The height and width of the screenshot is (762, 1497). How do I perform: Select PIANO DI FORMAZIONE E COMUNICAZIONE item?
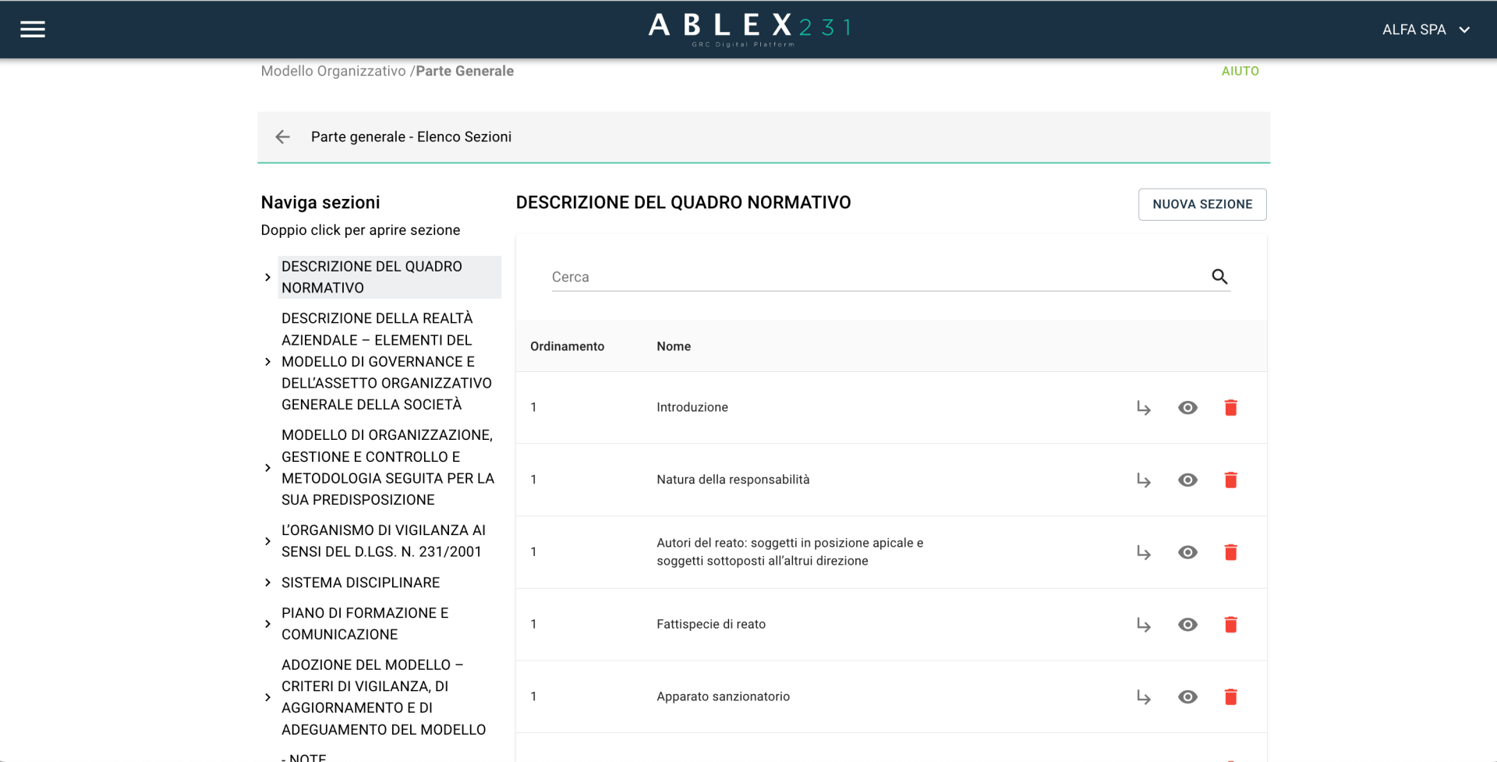[364, 624]
